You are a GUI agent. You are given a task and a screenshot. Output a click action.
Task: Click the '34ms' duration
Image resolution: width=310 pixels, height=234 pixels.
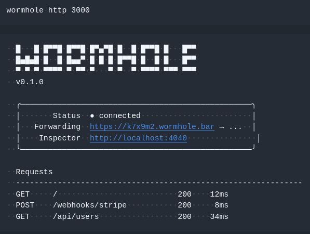[219, 216]
